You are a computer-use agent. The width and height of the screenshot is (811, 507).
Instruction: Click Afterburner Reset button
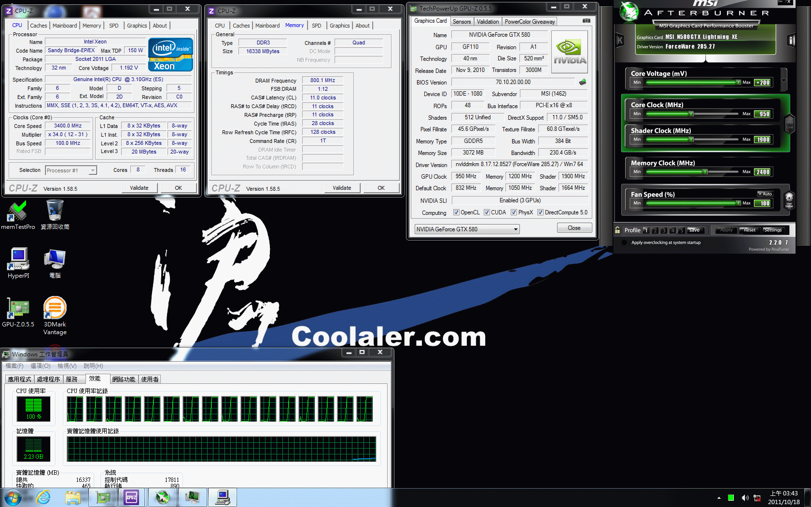(750, 230)
